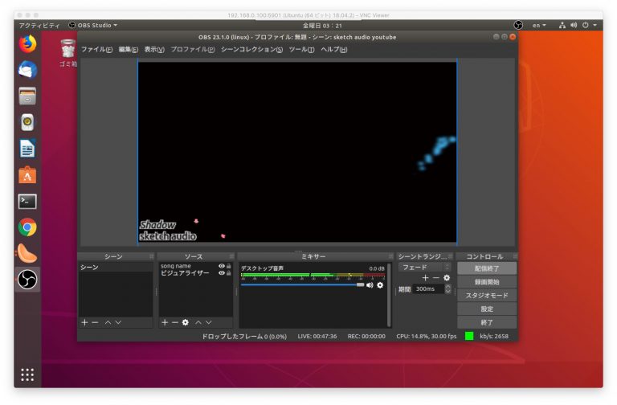This screenshot has height=405, width=617.
Task: Open the system power menu in top bar
Action: pyautogui.click(x=590, y=25)
